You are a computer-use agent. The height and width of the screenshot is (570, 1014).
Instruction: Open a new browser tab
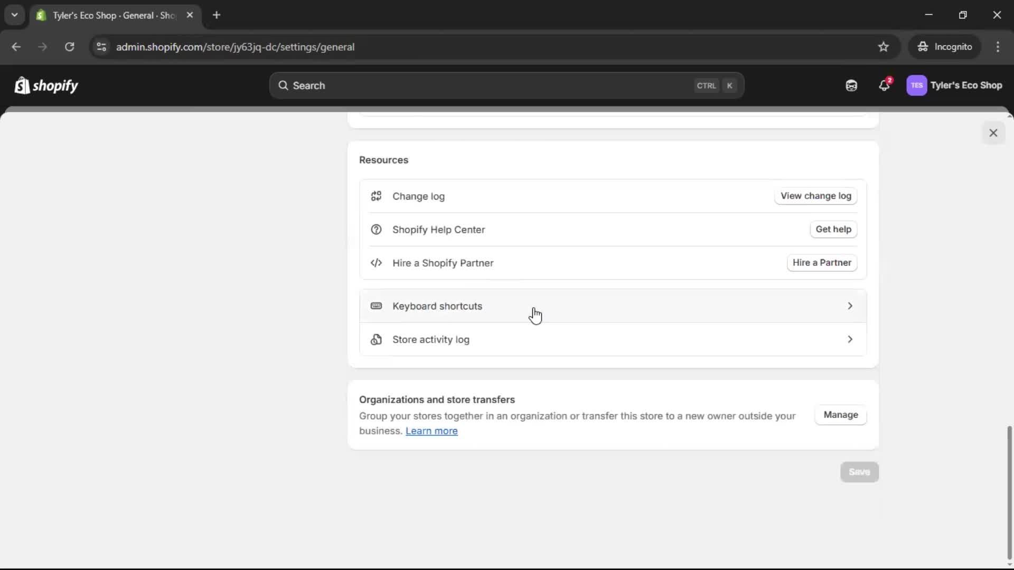point(217,15)
